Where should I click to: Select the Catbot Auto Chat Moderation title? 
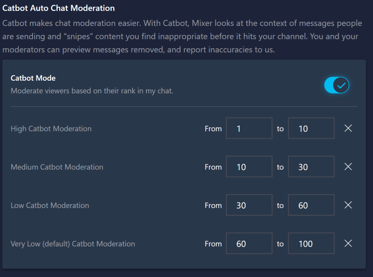[58, 8]
